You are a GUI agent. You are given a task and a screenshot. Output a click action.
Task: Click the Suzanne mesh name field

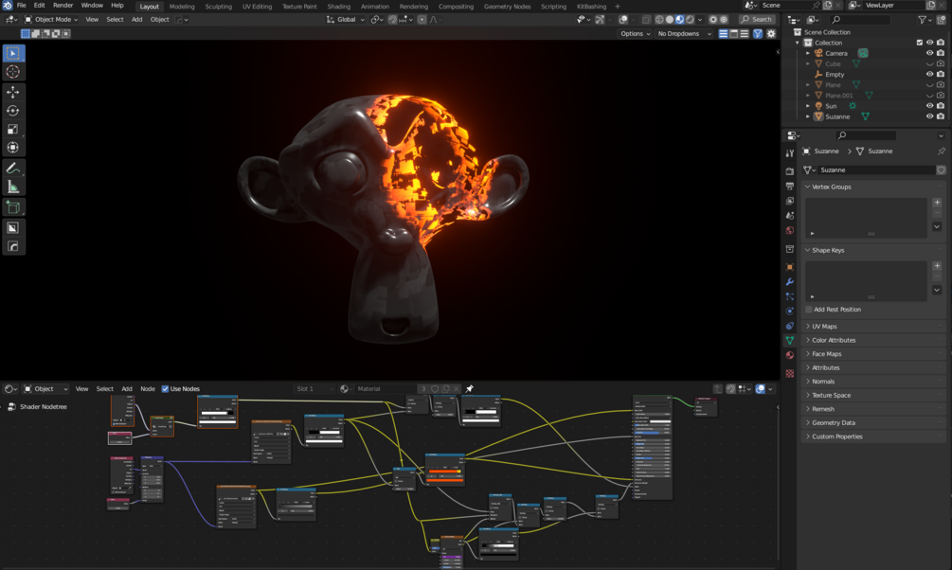[x=875, y=170]
